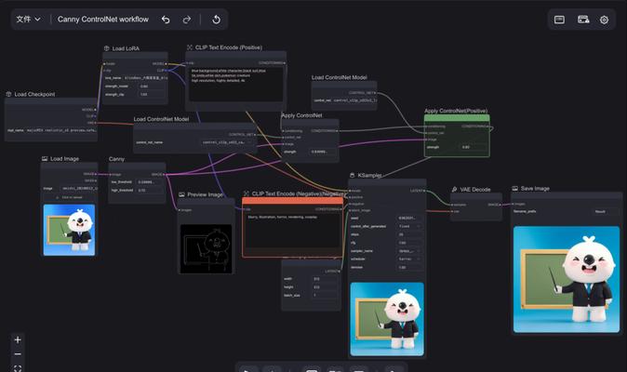
Task: Undo the last workflow change
Action: [166, 20]
